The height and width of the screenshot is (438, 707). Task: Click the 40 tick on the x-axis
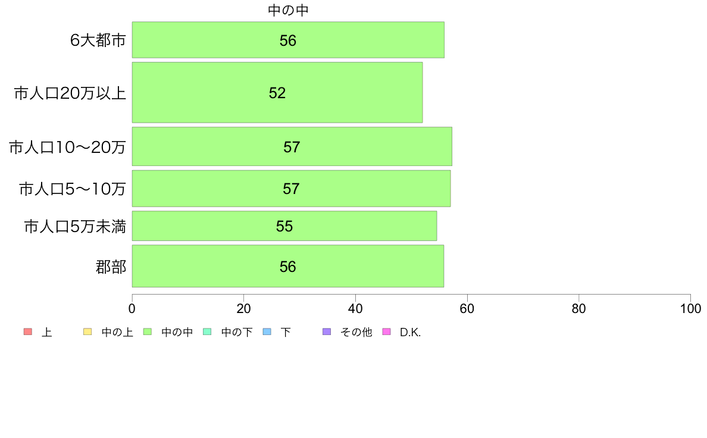tap(355, 308)
